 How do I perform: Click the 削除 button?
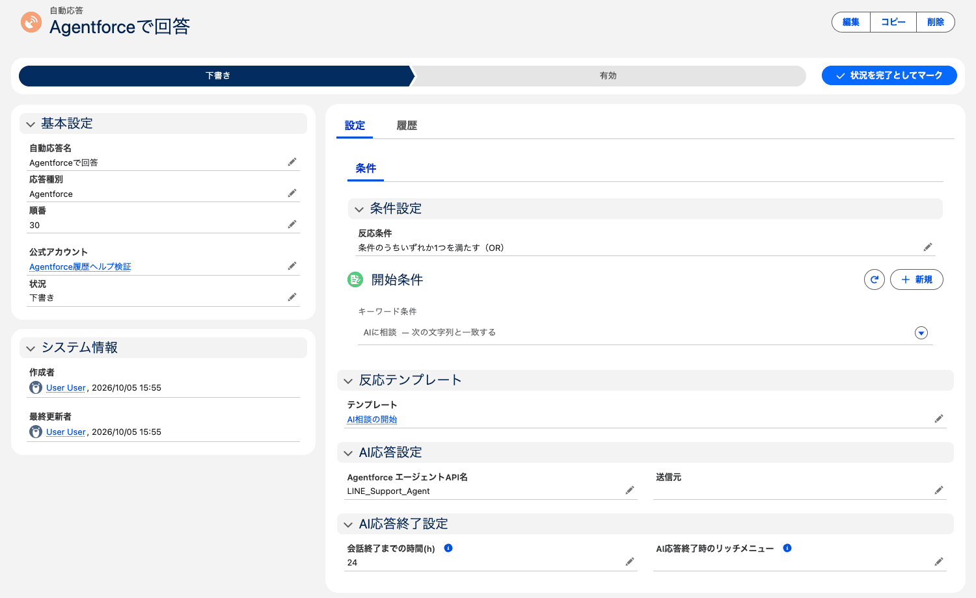936,22
